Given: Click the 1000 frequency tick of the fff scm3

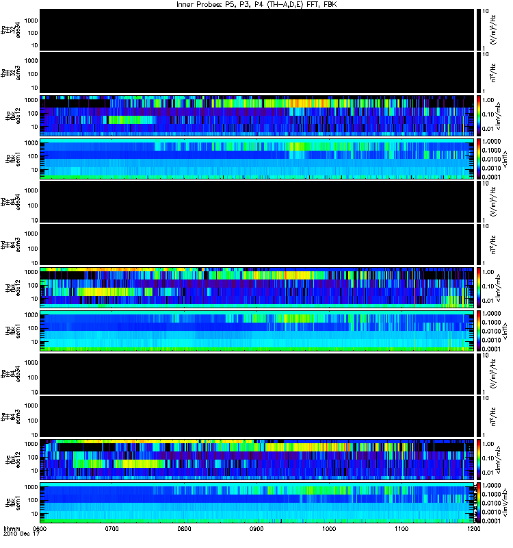Looking at the screenshot, I should click(x=31, y=406).
